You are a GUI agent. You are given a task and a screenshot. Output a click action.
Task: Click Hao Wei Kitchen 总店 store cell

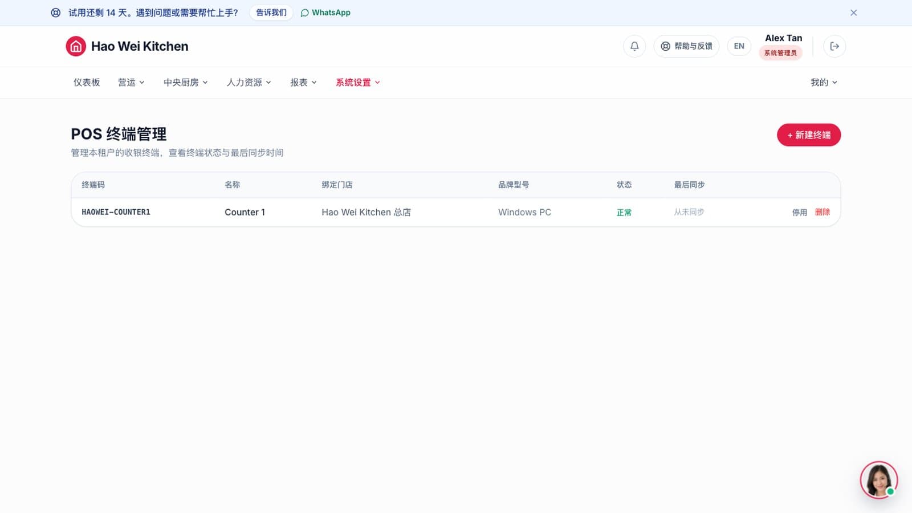pyautogui.click(x=366, y=212)
